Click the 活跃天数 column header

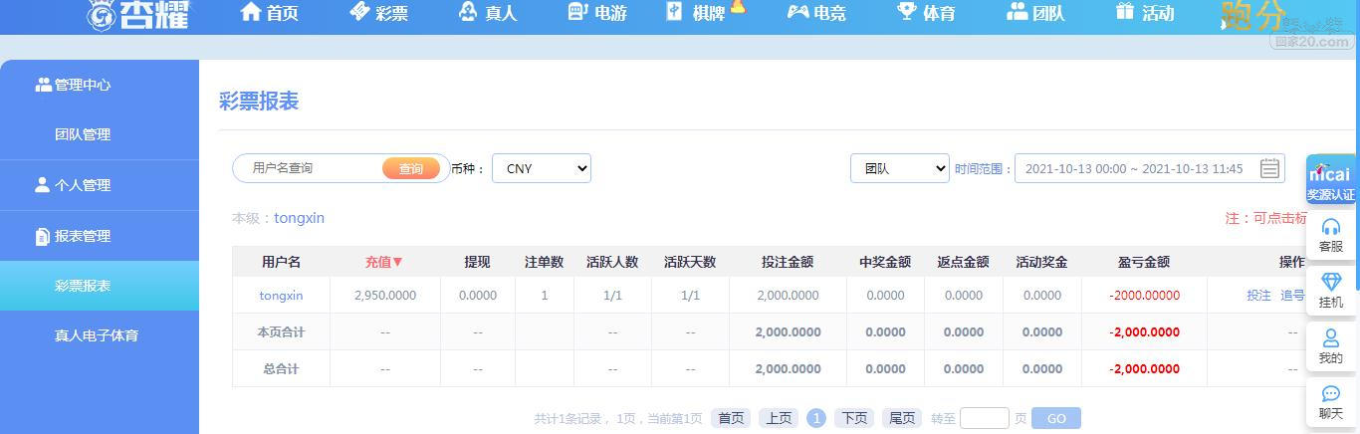point(690,262)
